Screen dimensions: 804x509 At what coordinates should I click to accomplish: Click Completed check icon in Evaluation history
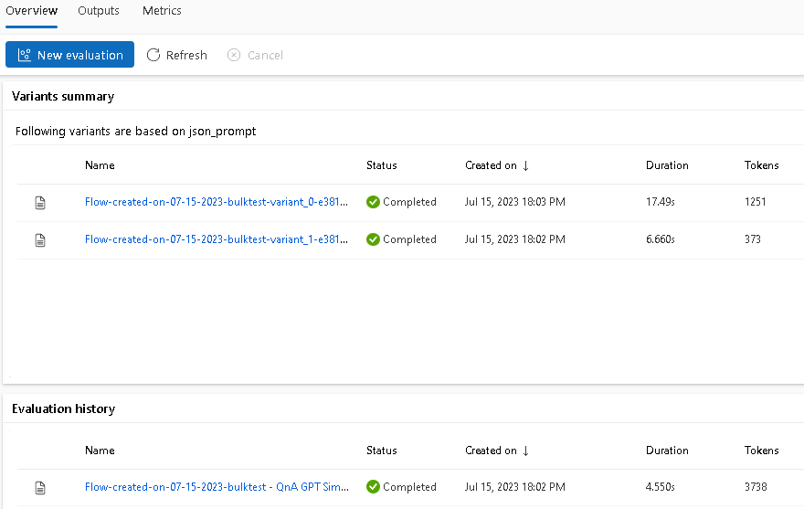tap(373, 487)
